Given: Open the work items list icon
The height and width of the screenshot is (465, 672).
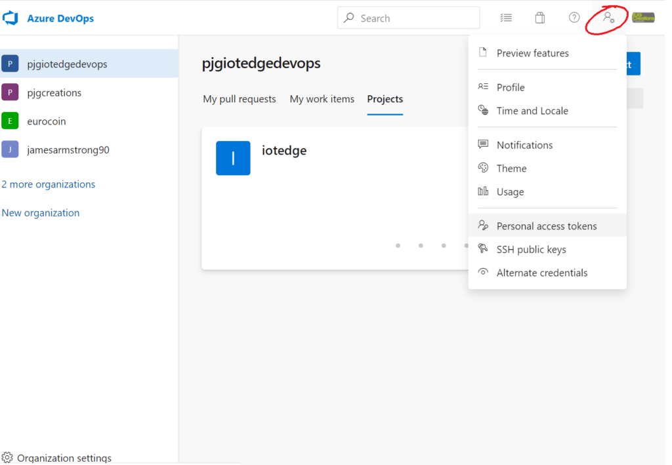Looking at the screenshot, I should (506, 18).
